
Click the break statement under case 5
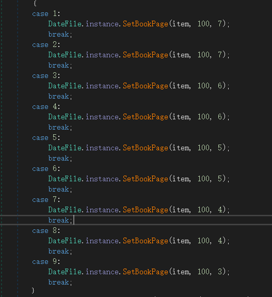60,159
